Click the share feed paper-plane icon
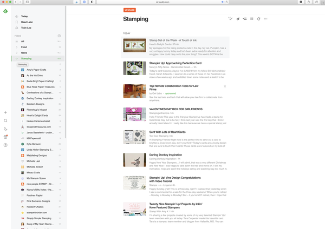The height and width of the screenshot is (229, 325). [238, 19]
